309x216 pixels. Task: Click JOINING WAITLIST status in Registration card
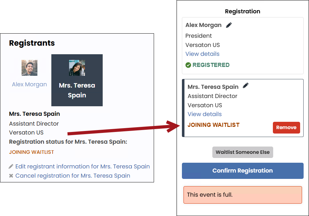[x=213, y=125]
